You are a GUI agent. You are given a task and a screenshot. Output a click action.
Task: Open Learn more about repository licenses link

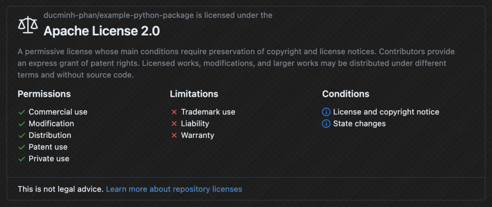pos(174,189)
